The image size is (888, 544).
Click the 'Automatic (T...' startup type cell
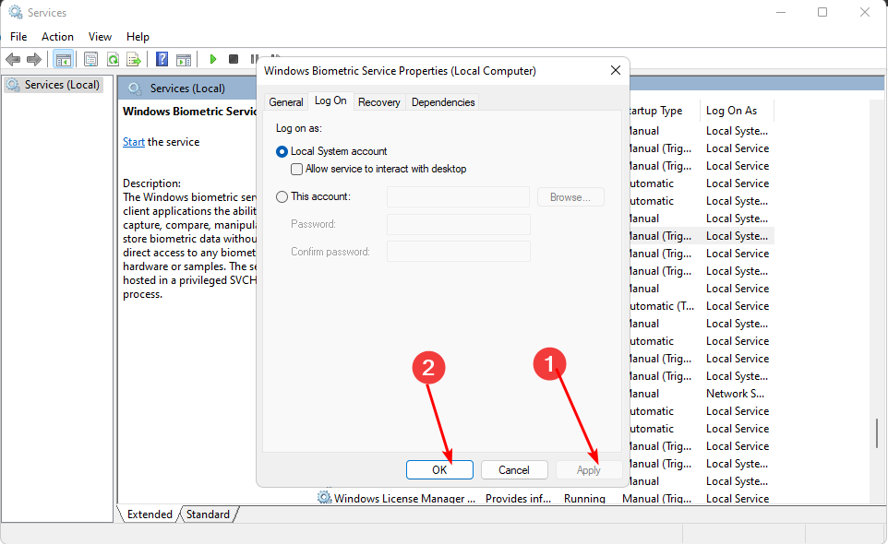click(662, 306)
